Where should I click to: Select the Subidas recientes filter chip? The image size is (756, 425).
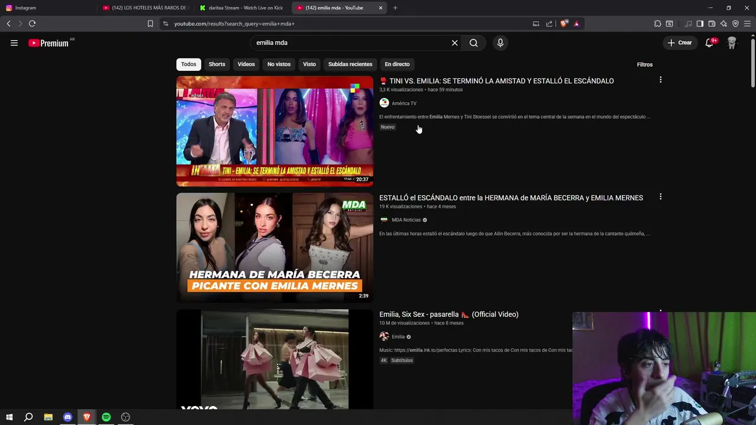click(x=350, y=64)
